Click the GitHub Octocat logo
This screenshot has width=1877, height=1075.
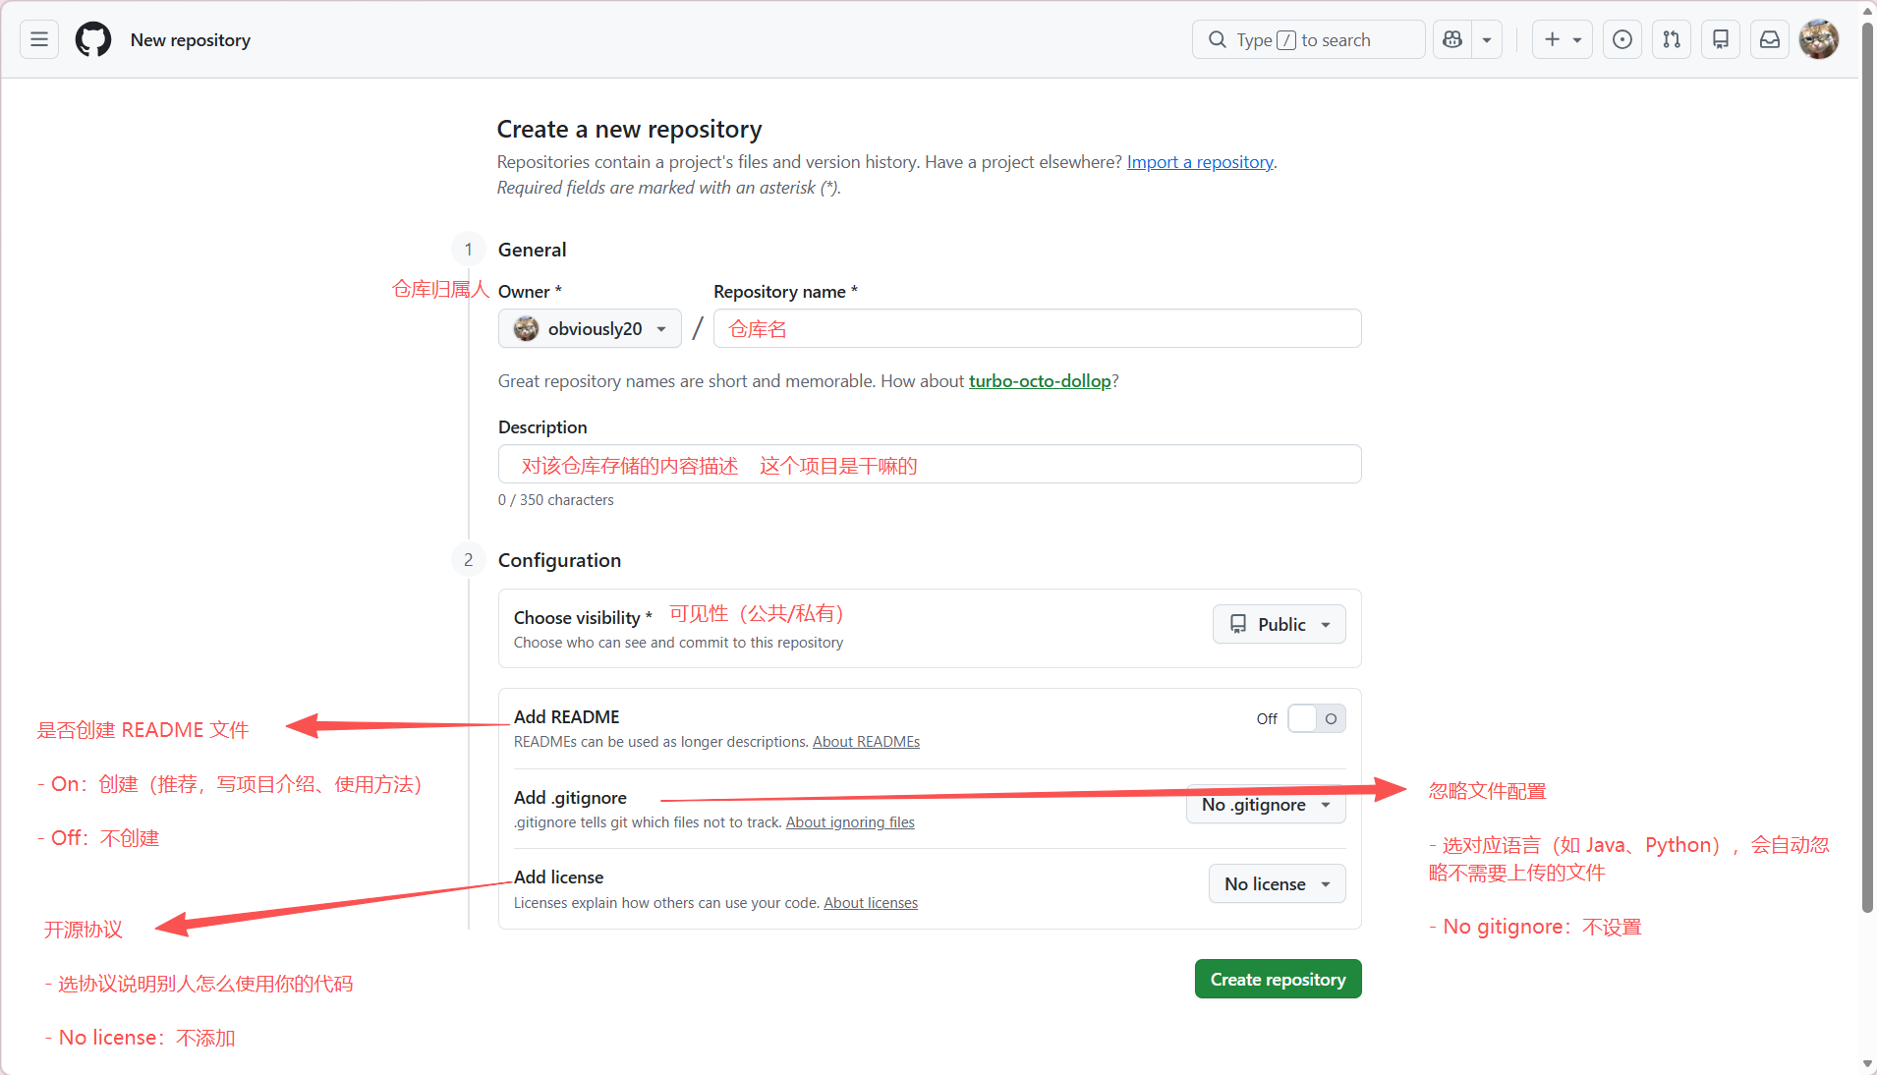[93, 39]
